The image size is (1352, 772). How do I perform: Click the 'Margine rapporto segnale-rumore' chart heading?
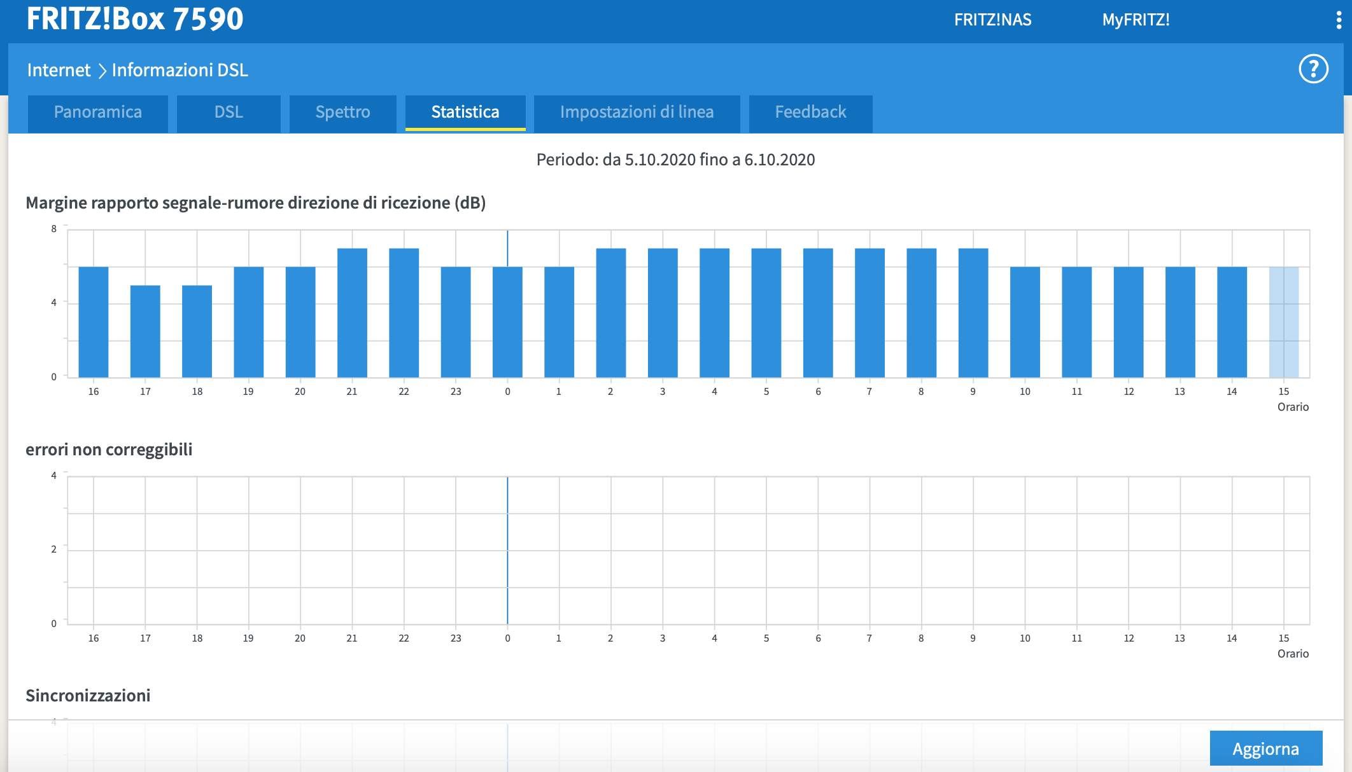pyautogui.click(x=256, y=203)
